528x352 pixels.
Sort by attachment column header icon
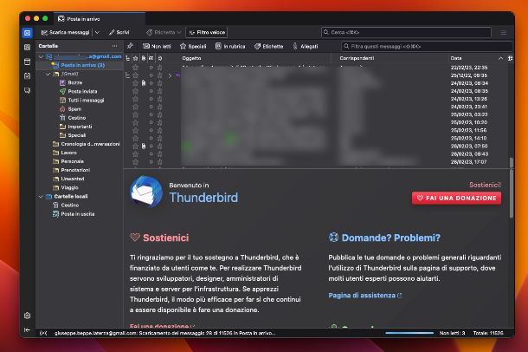click(x=144, y=58)
